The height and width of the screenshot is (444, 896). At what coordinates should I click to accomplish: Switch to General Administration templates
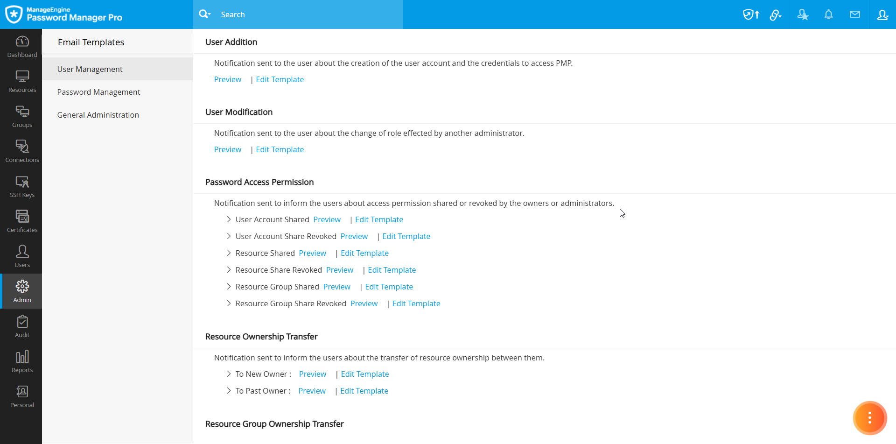tap(98, 115)
